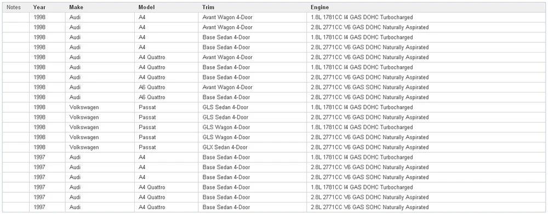Image resolution: width=548 pixels, height=214 pixels.
Task: Select the first Volkswagen Passat GLS Sedan row
Action: tap(273, 107)
